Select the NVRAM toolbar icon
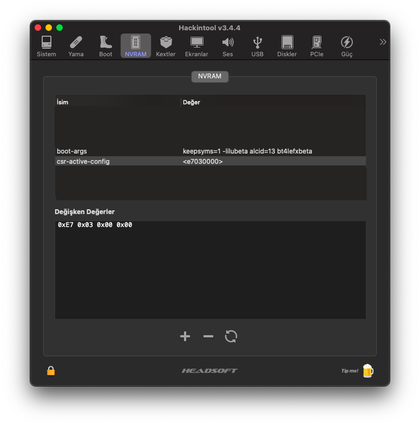Screen dimensions: 420x426 pyautogui.click(x=135, y=46)
